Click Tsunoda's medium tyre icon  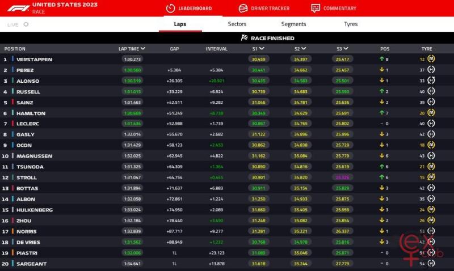tap(431, 166)
